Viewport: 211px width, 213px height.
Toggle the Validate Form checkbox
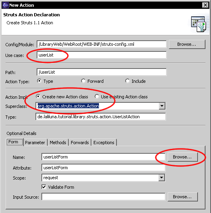(x=44, y=187)
